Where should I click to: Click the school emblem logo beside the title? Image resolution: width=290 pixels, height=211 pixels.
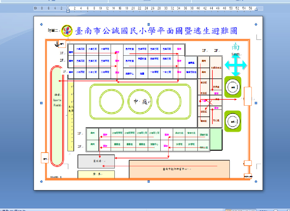click(67, 30)
